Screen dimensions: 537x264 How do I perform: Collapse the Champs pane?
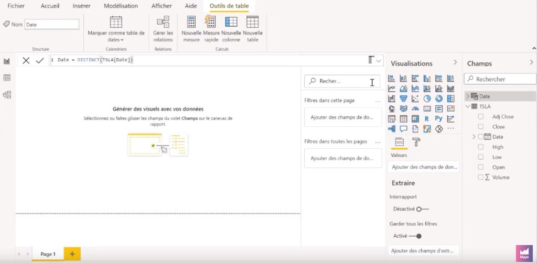pyautogui.click(x=532, y=62)
